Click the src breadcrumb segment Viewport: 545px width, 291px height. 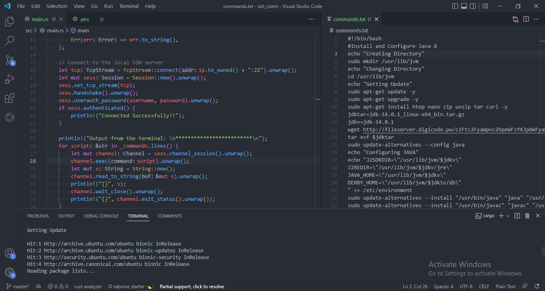pyautogui.click(x=29, y=30)
